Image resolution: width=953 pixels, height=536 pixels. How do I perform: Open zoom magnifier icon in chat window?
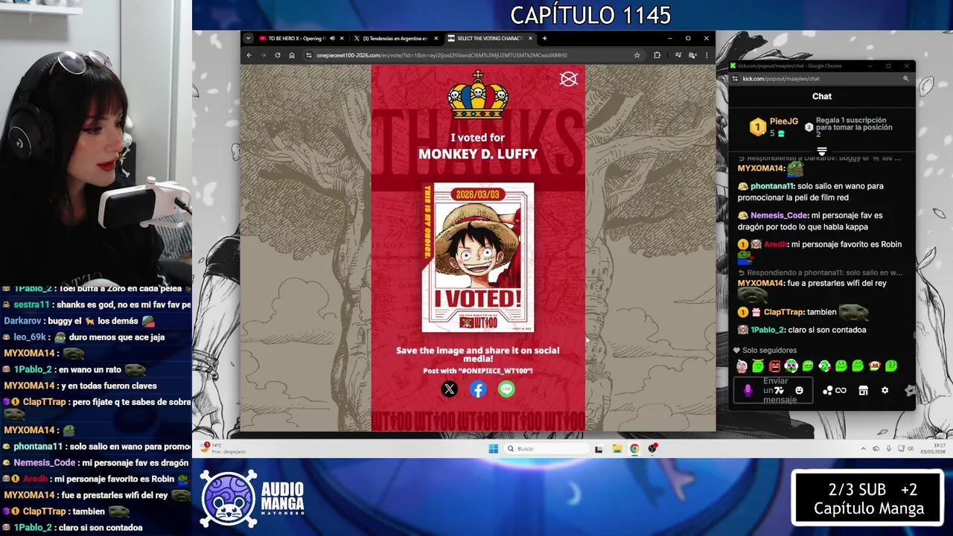(906, 78)
